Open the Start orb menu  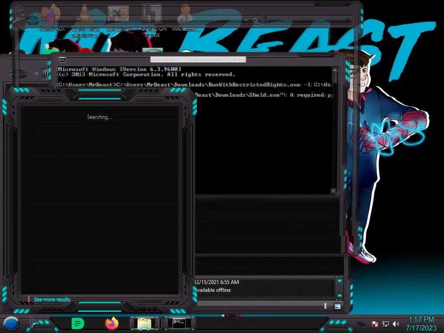pos(11,324)
